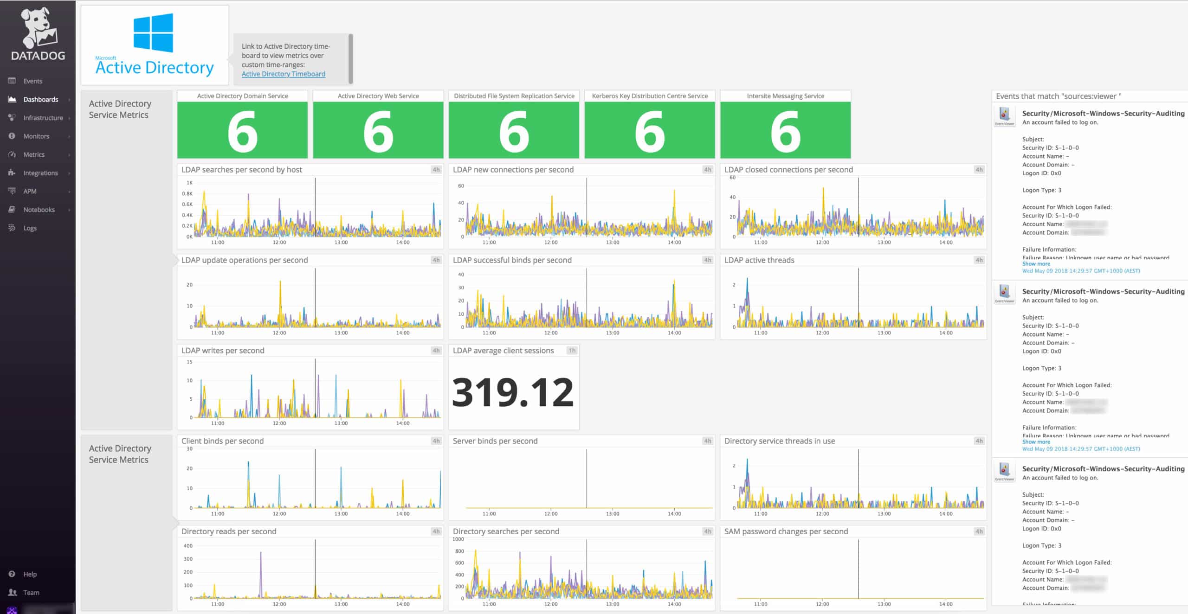Click the Monitors sidebar icon
The image size is (1188, 614).
tap(12, 136)
